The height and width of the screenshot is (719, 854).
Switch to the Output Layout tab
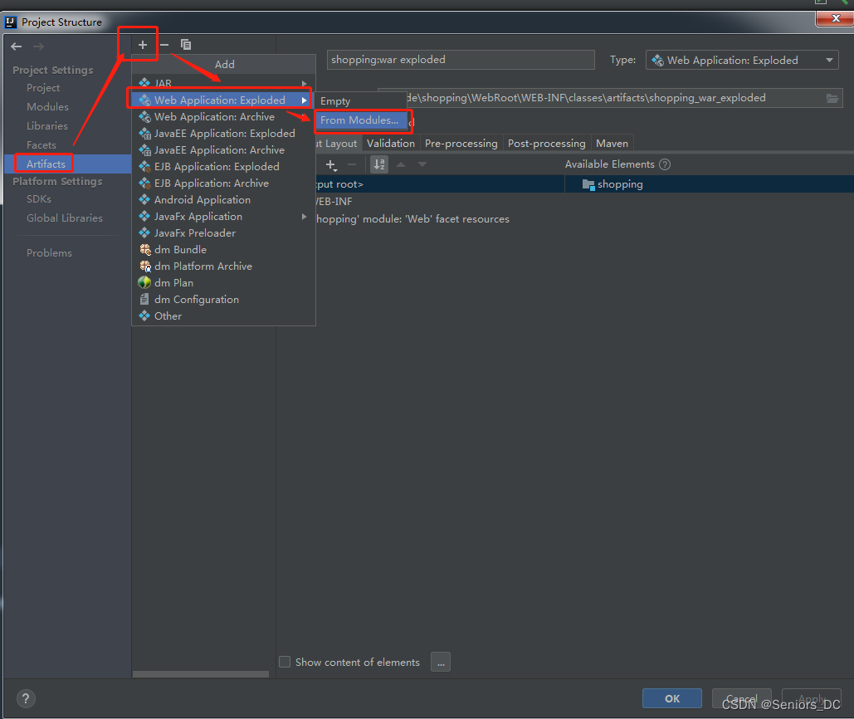pos(339,144)
